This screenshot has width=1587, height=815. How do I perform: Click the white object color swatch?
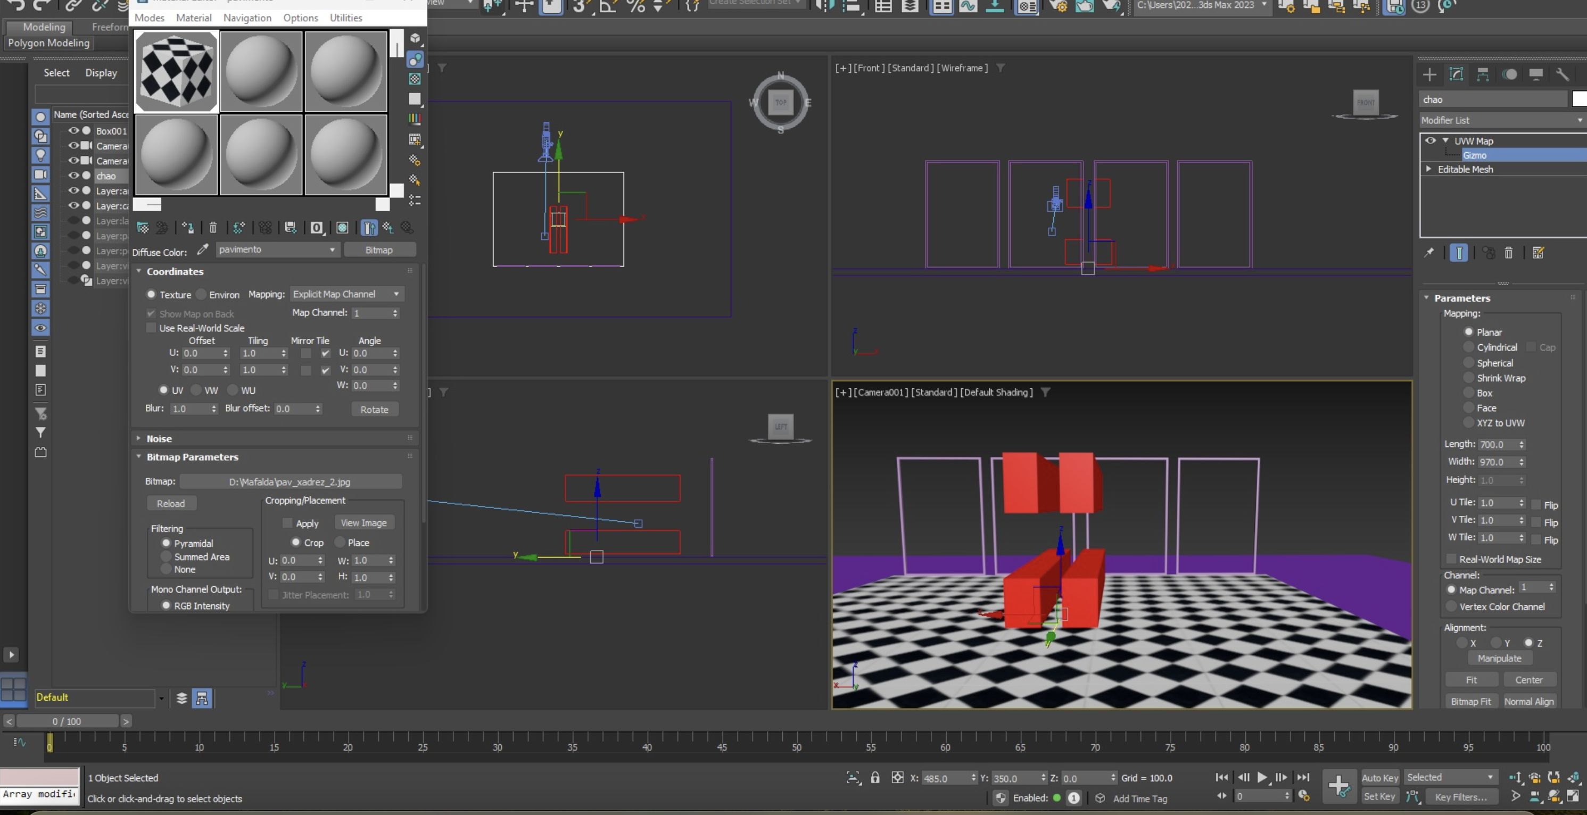pos(1579,99)
